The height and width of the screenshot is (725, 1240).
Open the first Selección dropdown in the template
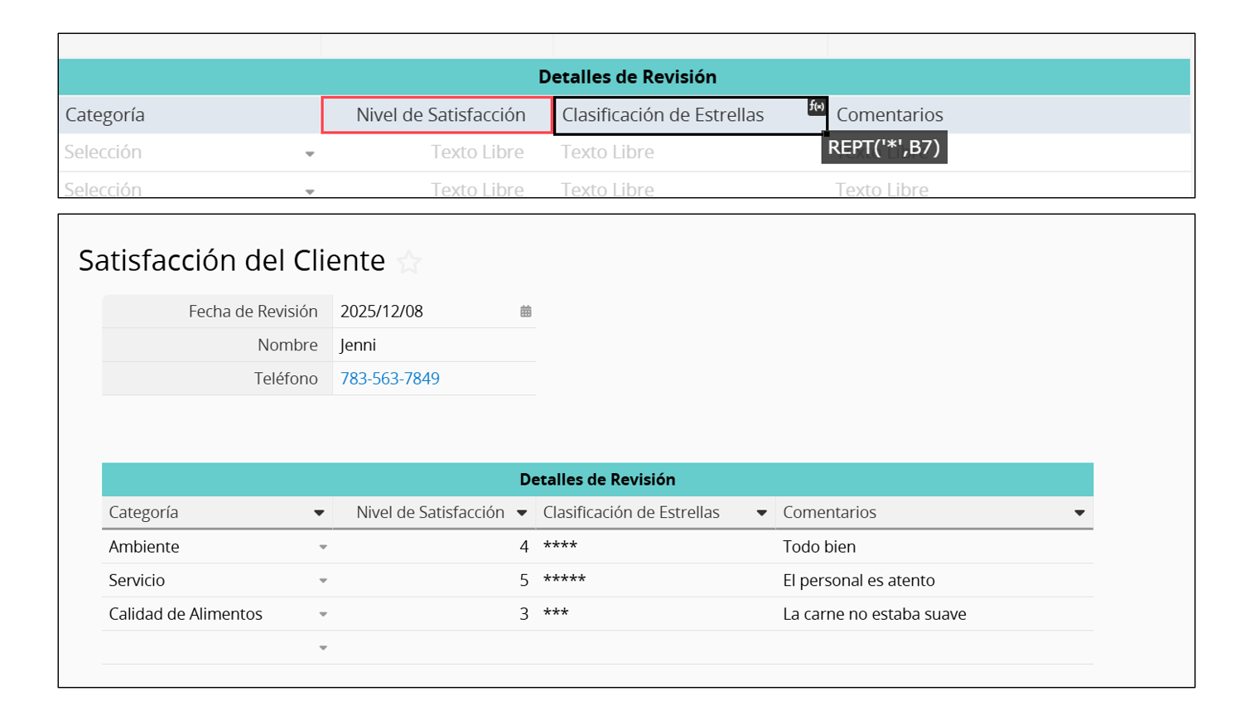pyautogui.click(x=309, y=153)
